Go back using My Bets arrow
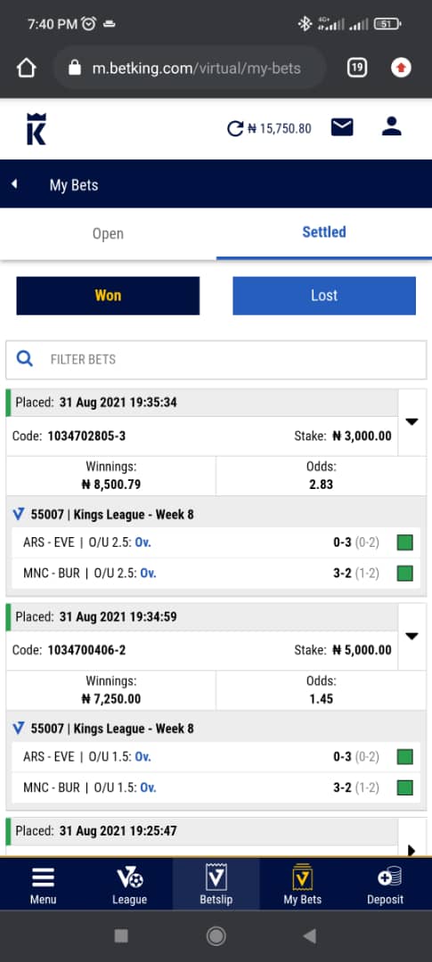The image size is (432, 962). point(14,184)
